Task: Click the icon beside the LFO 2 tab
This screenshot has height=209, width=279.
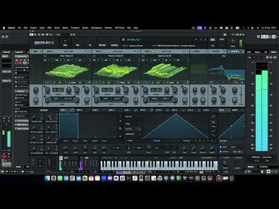Action: point(152,110)
